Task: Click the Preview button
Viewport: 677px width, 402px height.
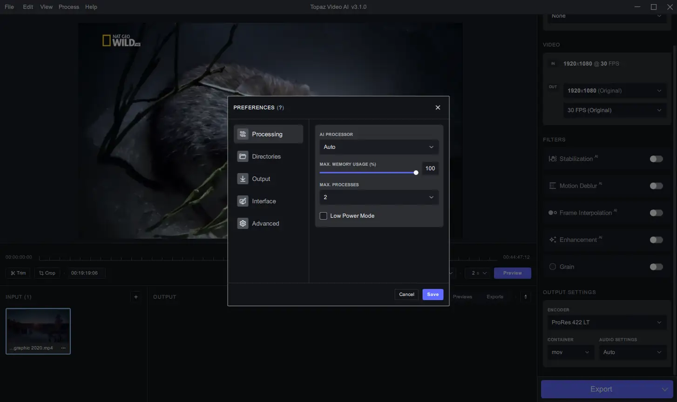Action: point(512,273)
